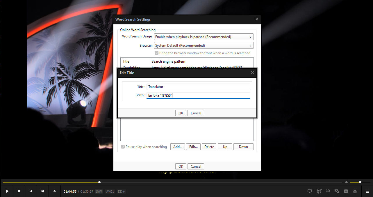Click the DD+ audio codec badge

[x=121, y=191]
